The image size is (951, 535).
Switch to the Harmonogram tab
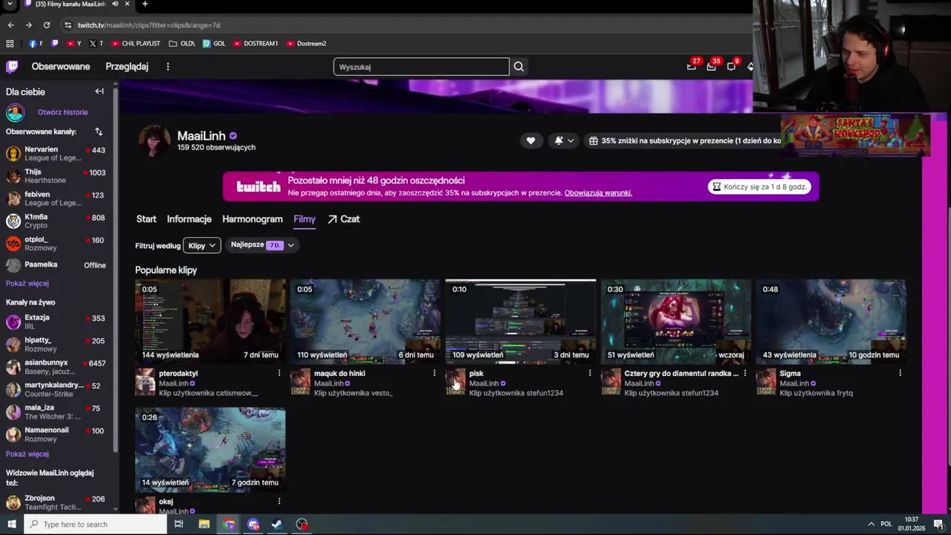coord(253,219)
